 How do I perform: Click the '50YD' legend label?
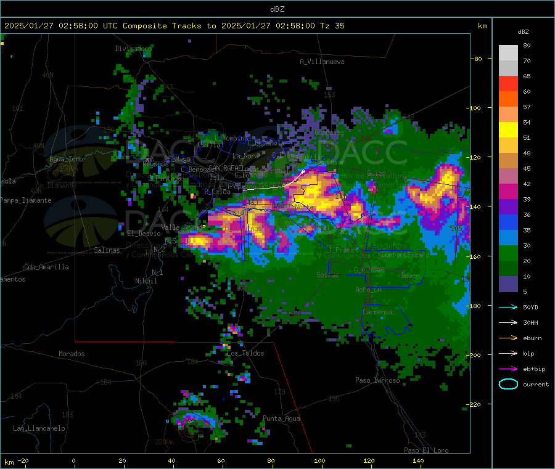pyautogui.click(x=530, y=307)
